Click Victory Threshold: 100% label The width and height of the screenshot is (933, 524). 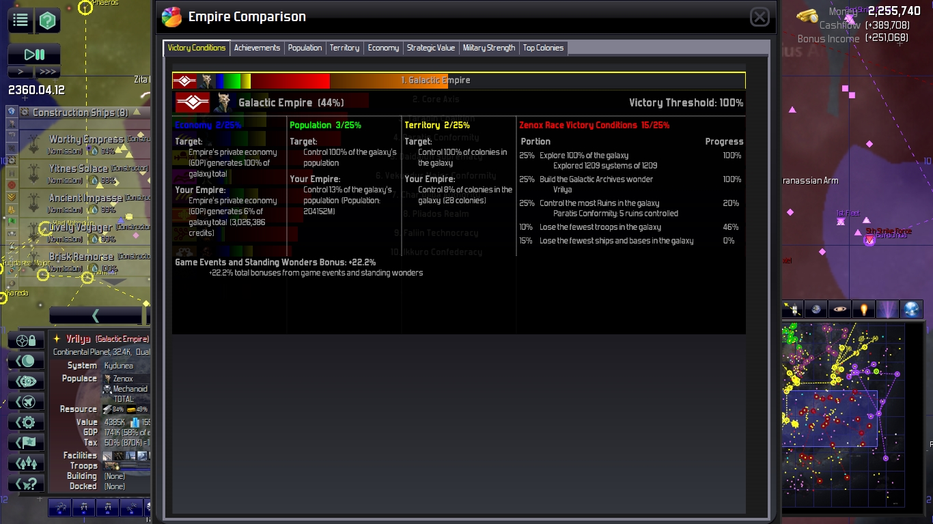[686, 103]
